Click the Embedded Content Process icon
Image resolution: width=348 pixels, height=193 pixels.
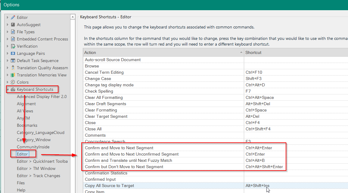coord(13,39)
